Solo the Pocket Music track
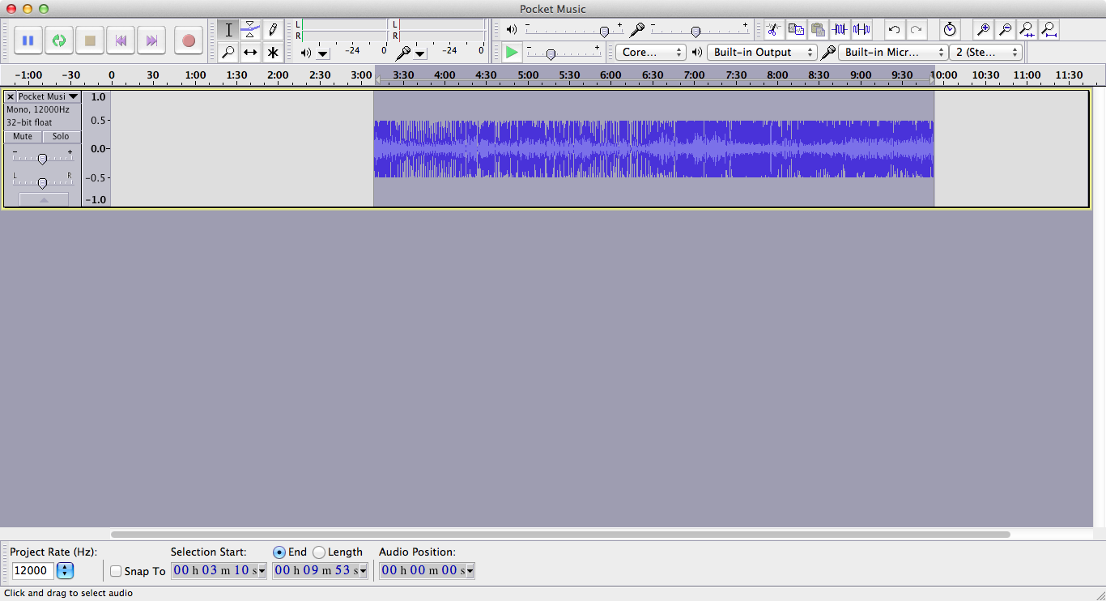Viewport: 1106px width, 601px height. point(61,136)
